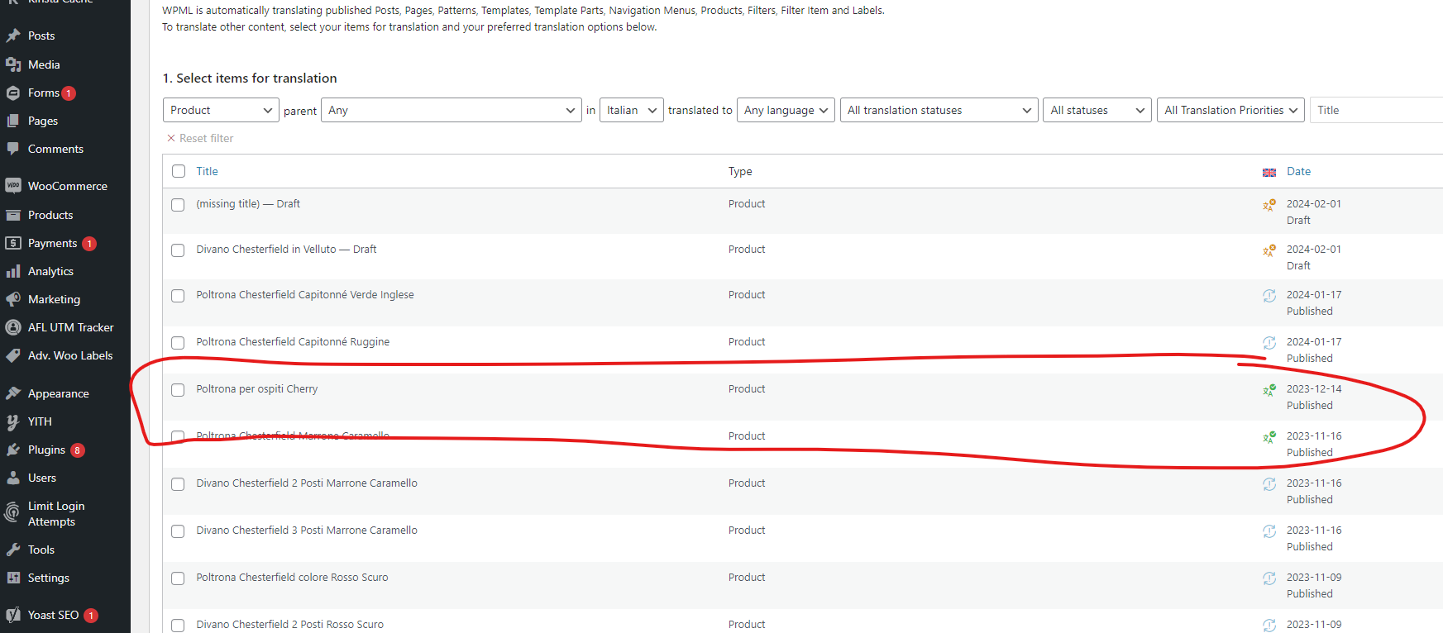The width and height of the screenshot is (1443, 633).
Task: Click the Marketing megaphone icon
Action: pos(13,299)
